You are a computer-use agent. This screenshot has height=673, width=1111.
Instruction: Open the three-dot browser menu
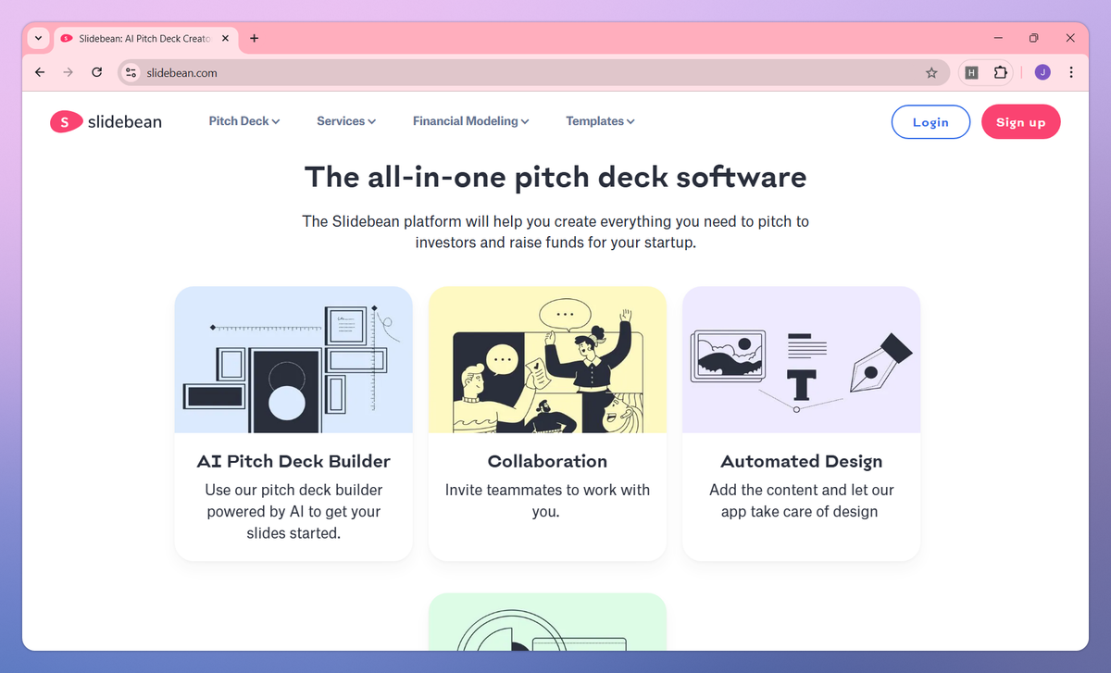pyautogui.click(x=1071, y=71)
